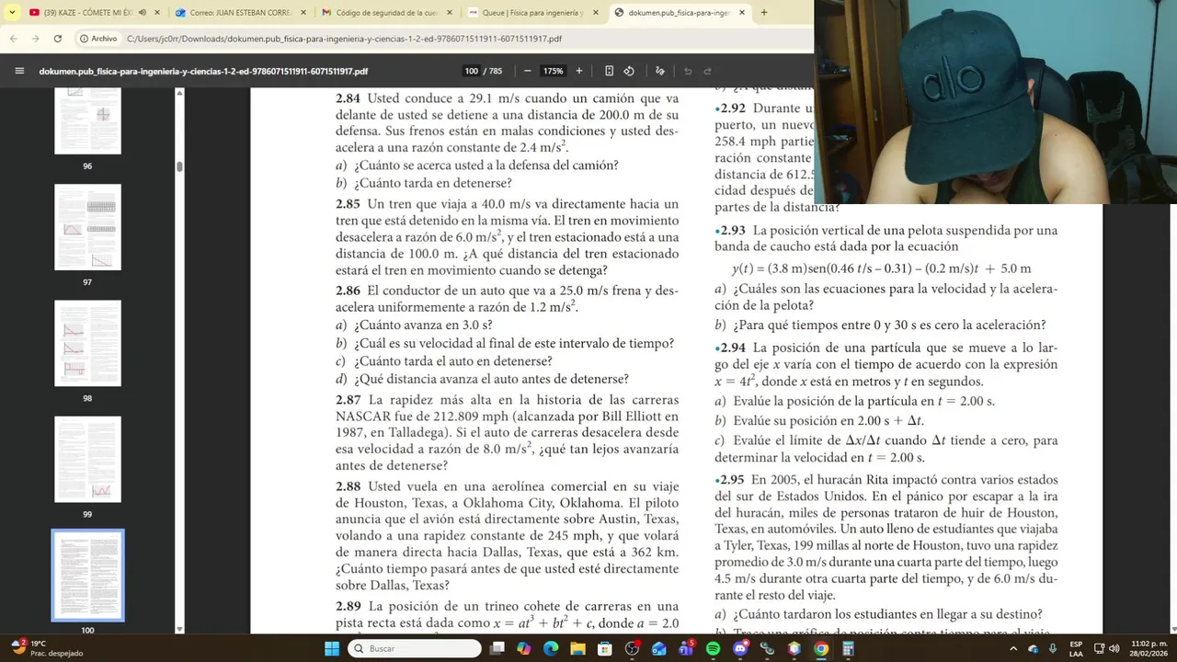Open Microsoft Teams from the taskbar

[686, 648]
